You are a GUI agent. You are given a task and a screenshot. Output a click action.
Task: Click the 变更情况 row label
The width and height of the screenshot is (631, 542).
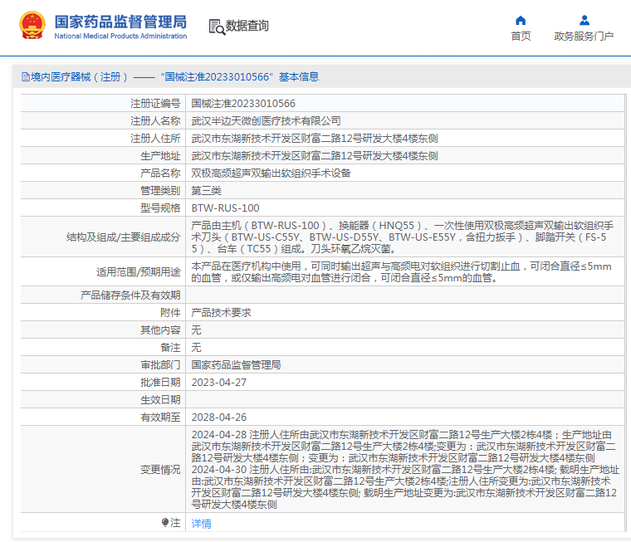coord(160,470)
